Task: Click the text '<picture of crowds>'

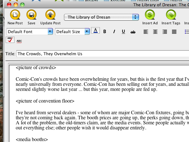Action: 36,68
